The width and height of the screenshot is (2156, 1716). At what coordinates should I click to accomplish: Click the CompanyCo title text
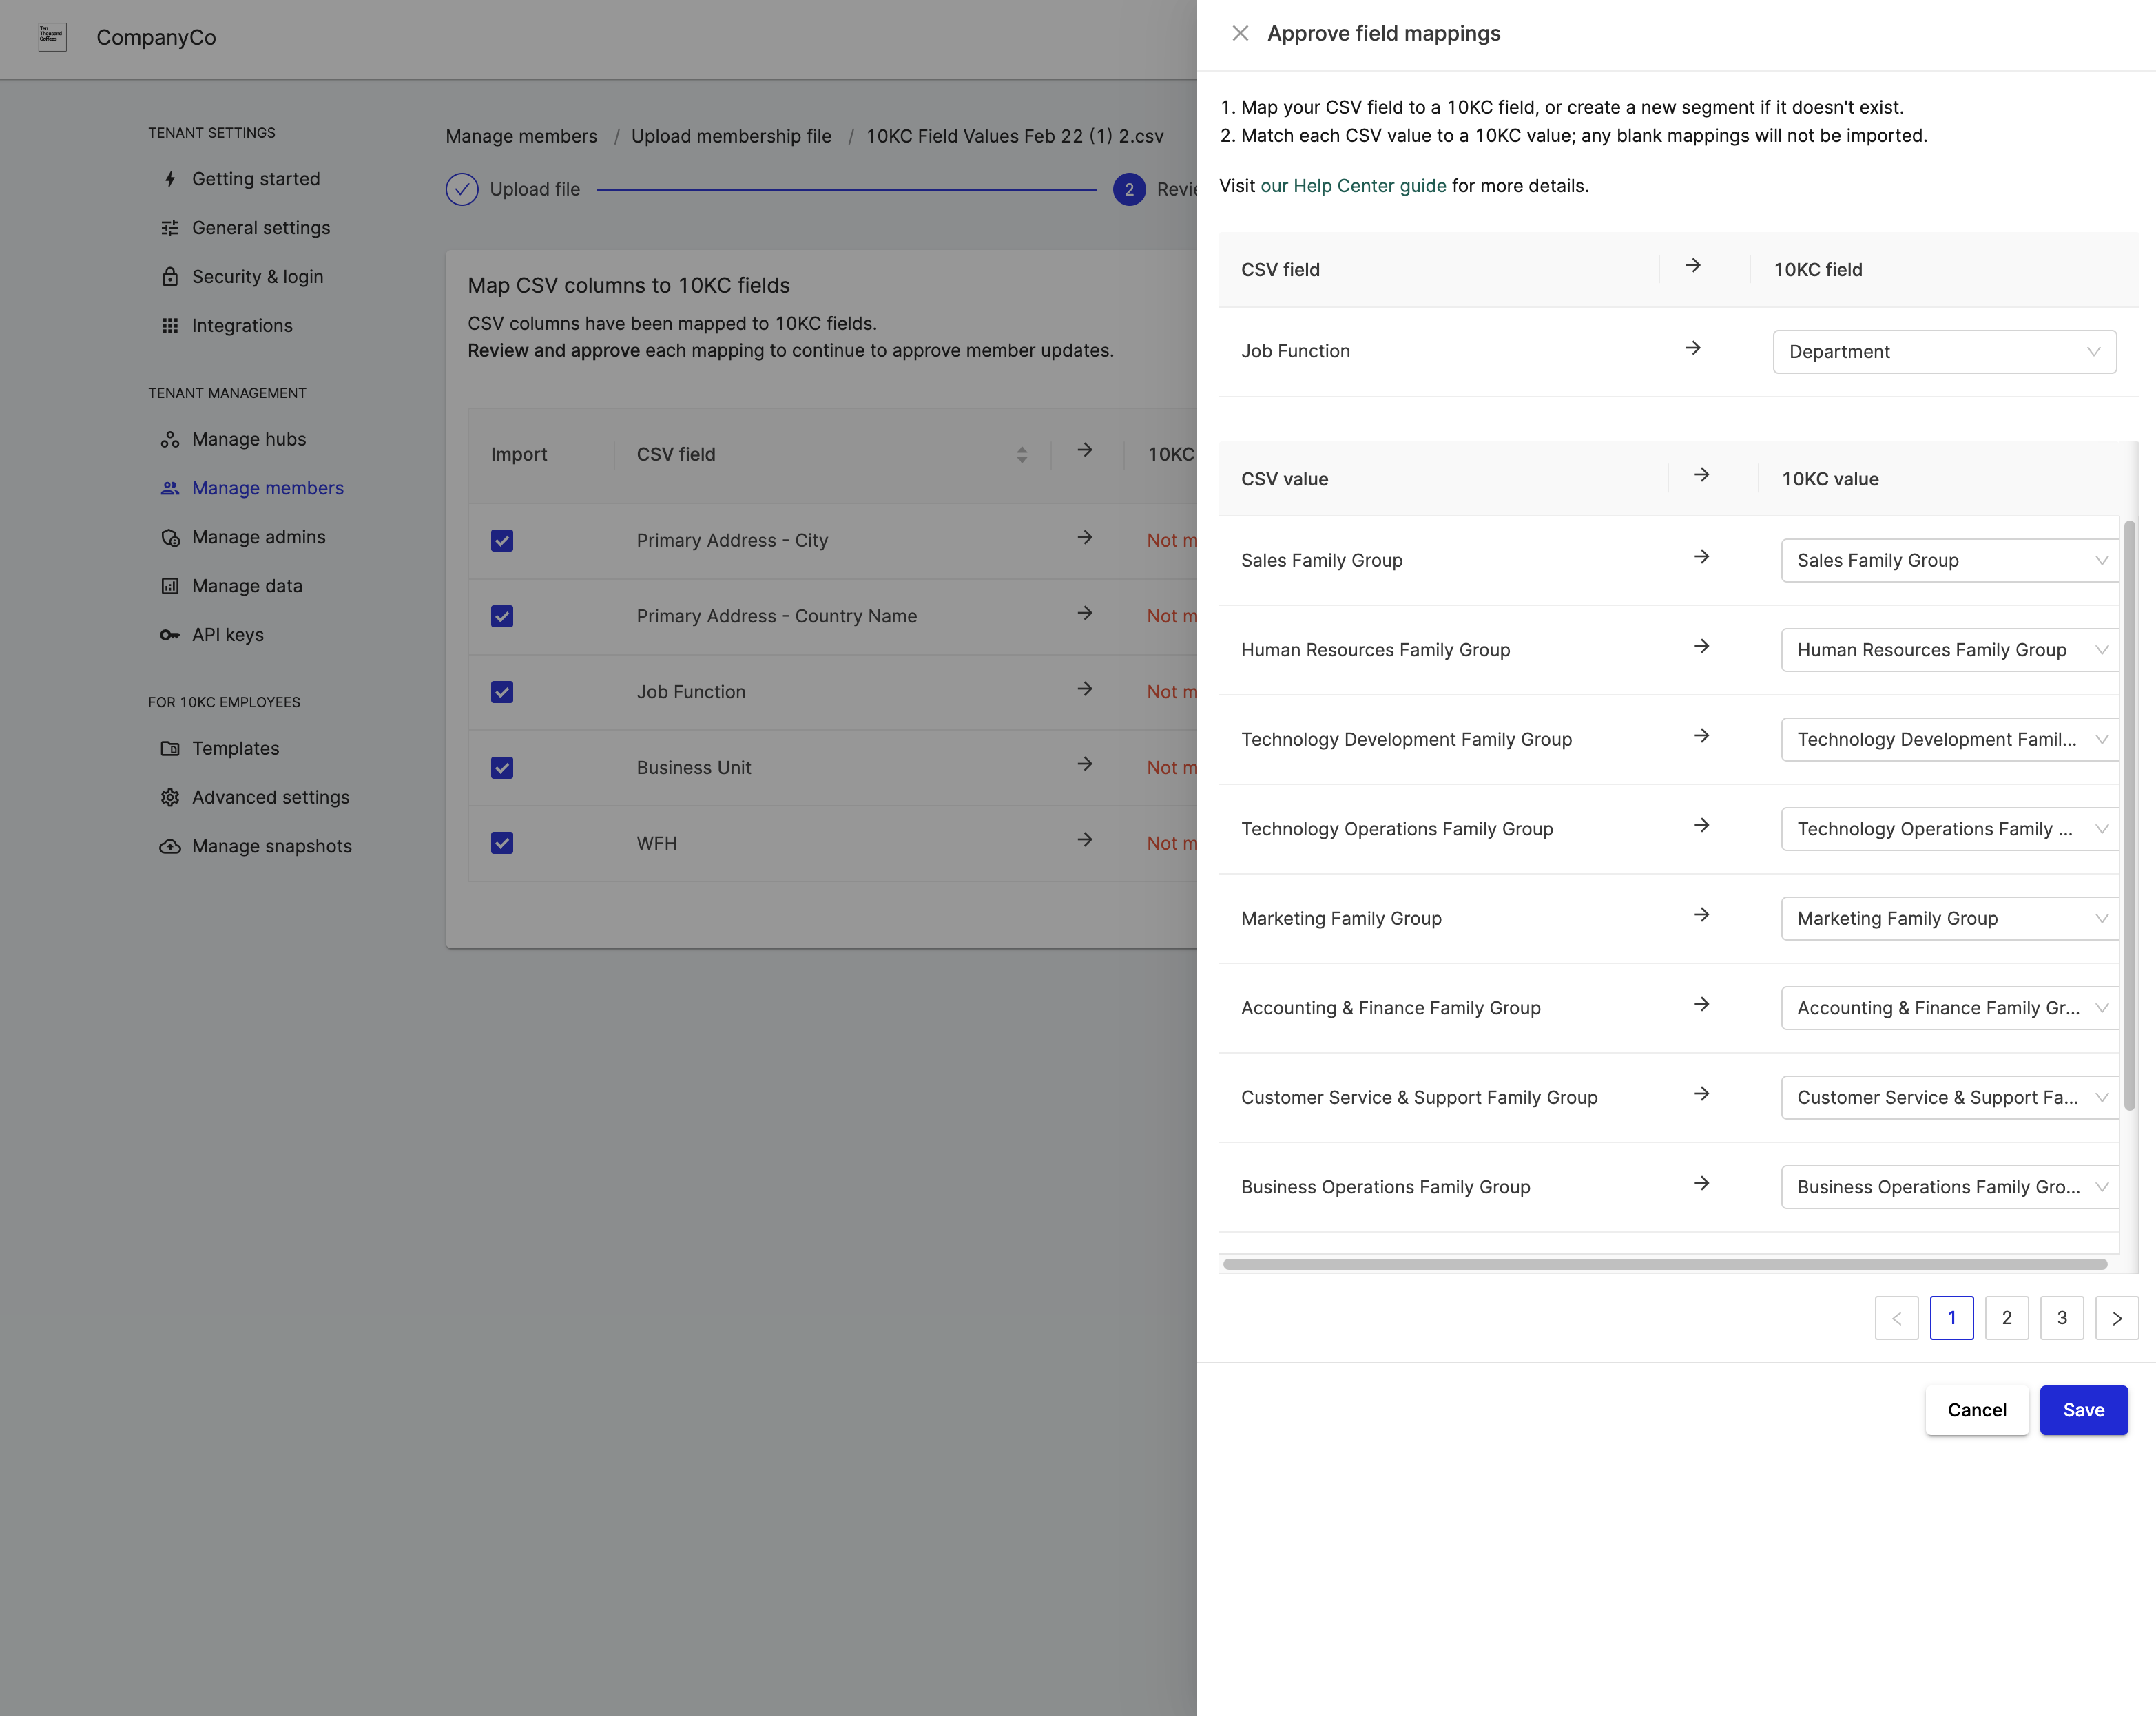coord(156,37)
